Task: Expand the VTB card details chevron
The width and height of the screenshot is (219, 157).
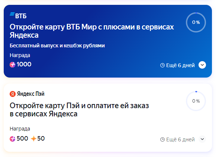Action: pos(202,65)
